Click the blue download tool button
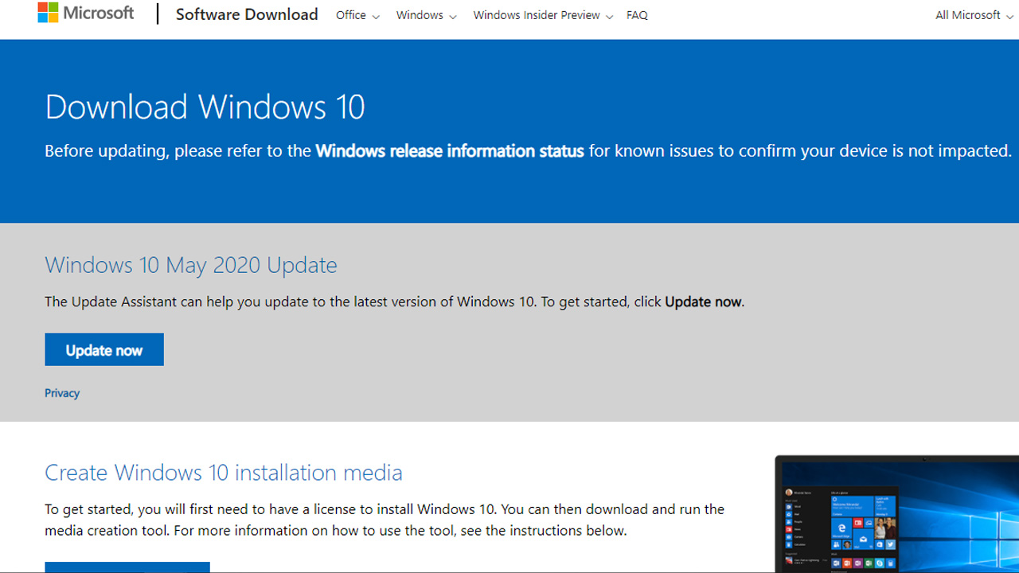Viewport: 1019px width, 573px height. pos(127,568)
